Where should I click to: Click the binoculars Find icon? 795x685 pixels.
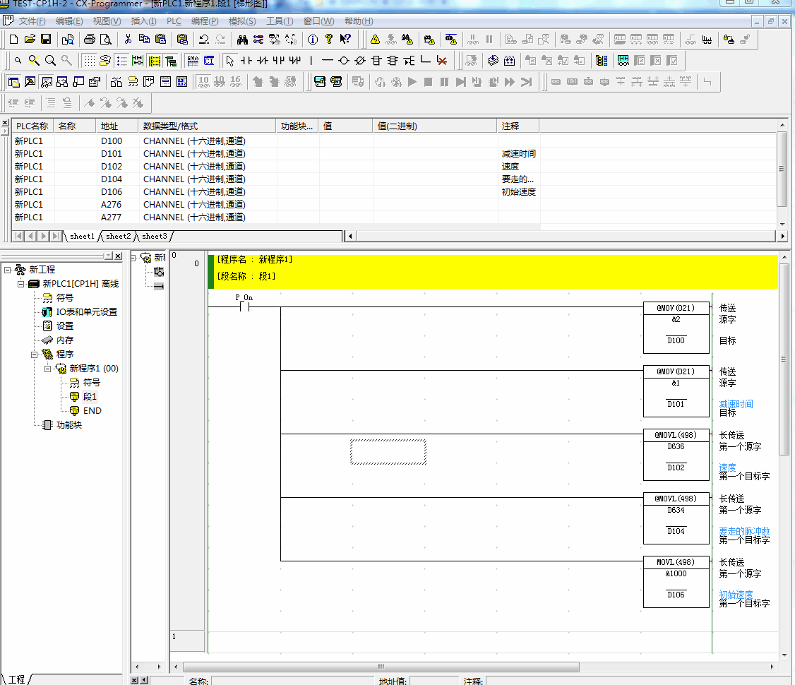pyautogui.click(x=242, y=39)
